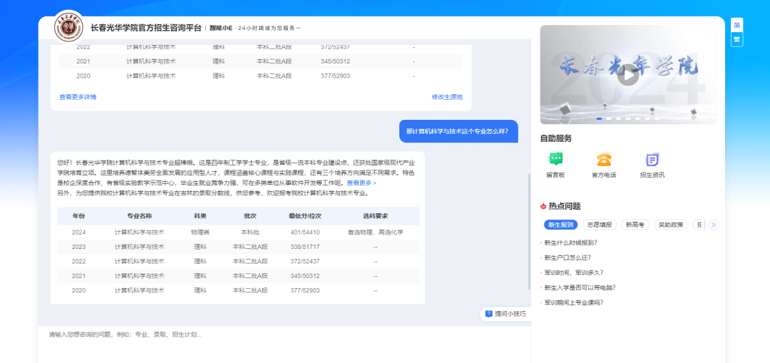770x363 pixels.
Task: Click the 智能小E assistant name
Action: [x=221, y=28]
